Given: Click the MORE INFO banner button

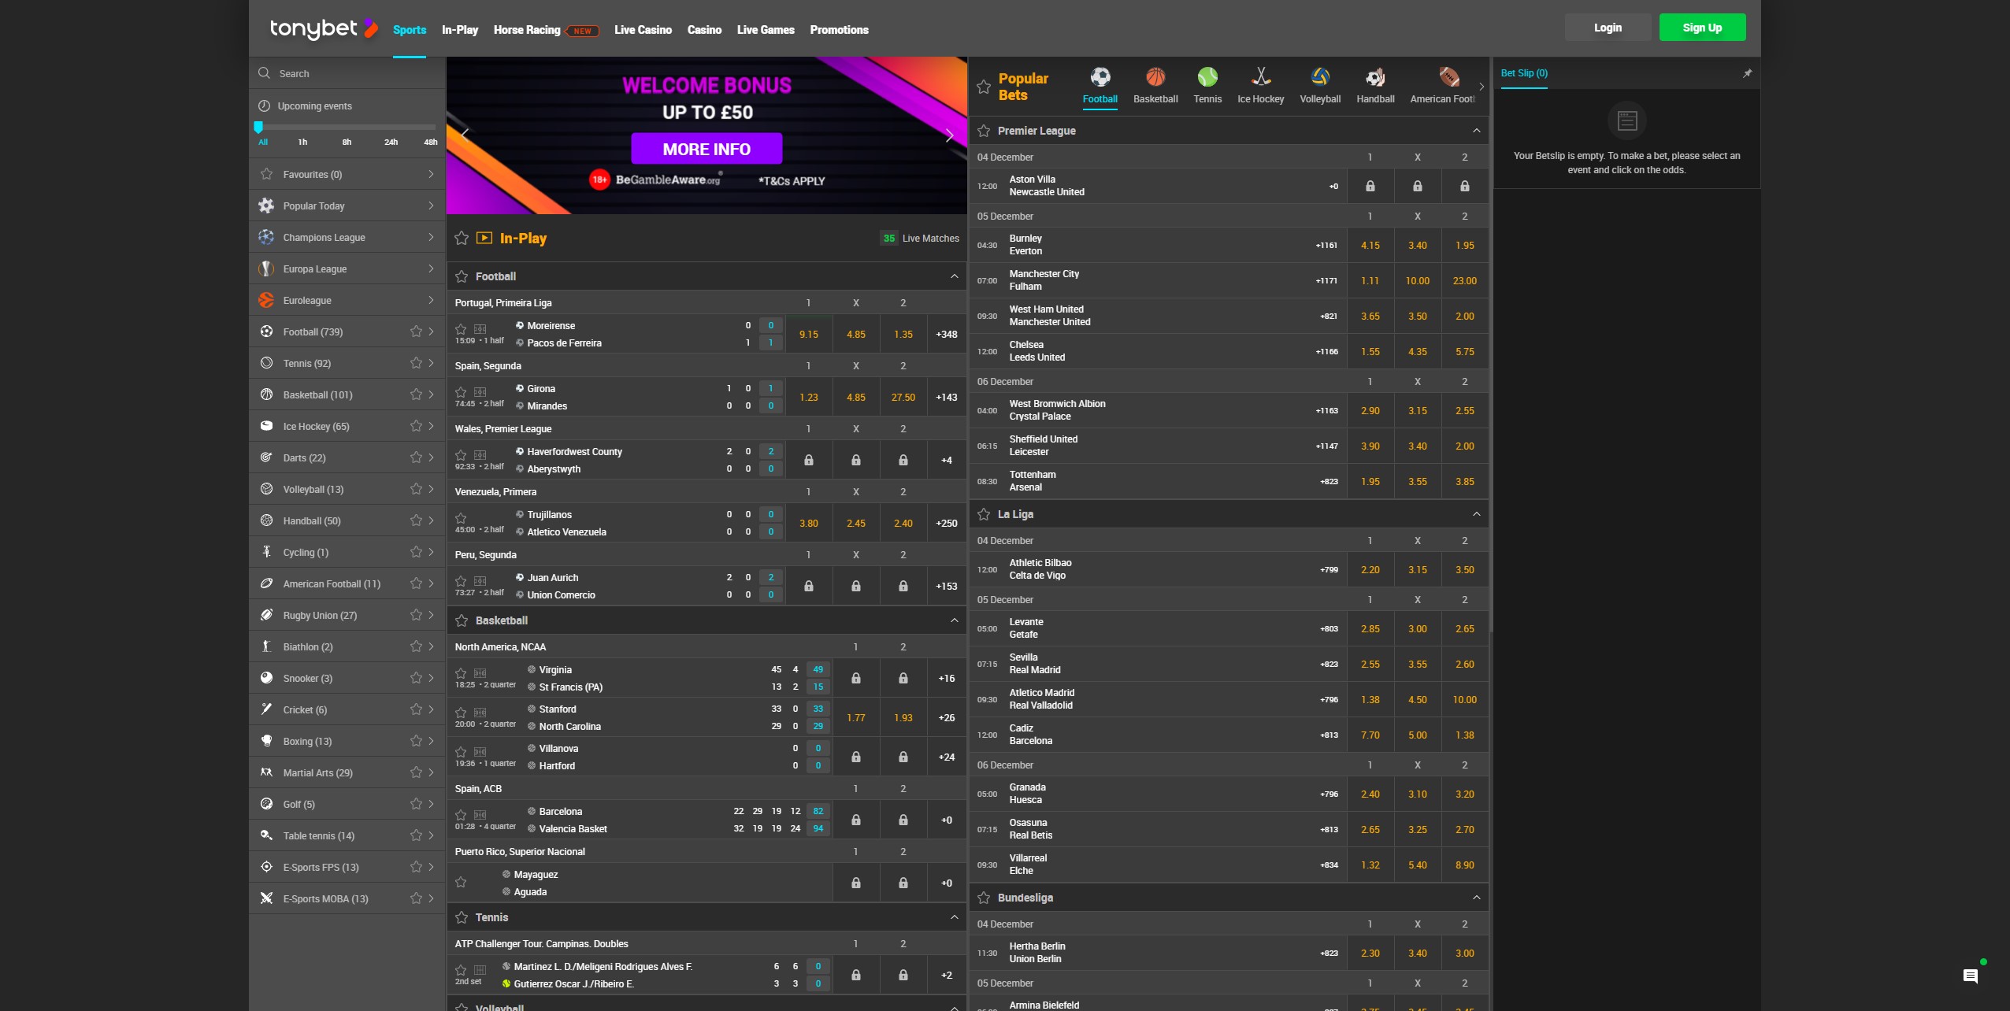Looking at the screenshot, I should point(706,149).
